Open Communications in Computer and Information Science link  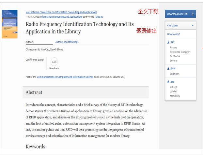(65, 77)
